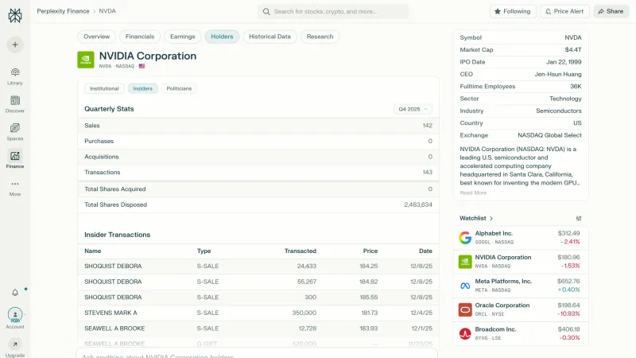Click Broadcom Inc. watchlist name
Image resolution: width=636 pixels, height=358 pixels.
coord(495,329)
